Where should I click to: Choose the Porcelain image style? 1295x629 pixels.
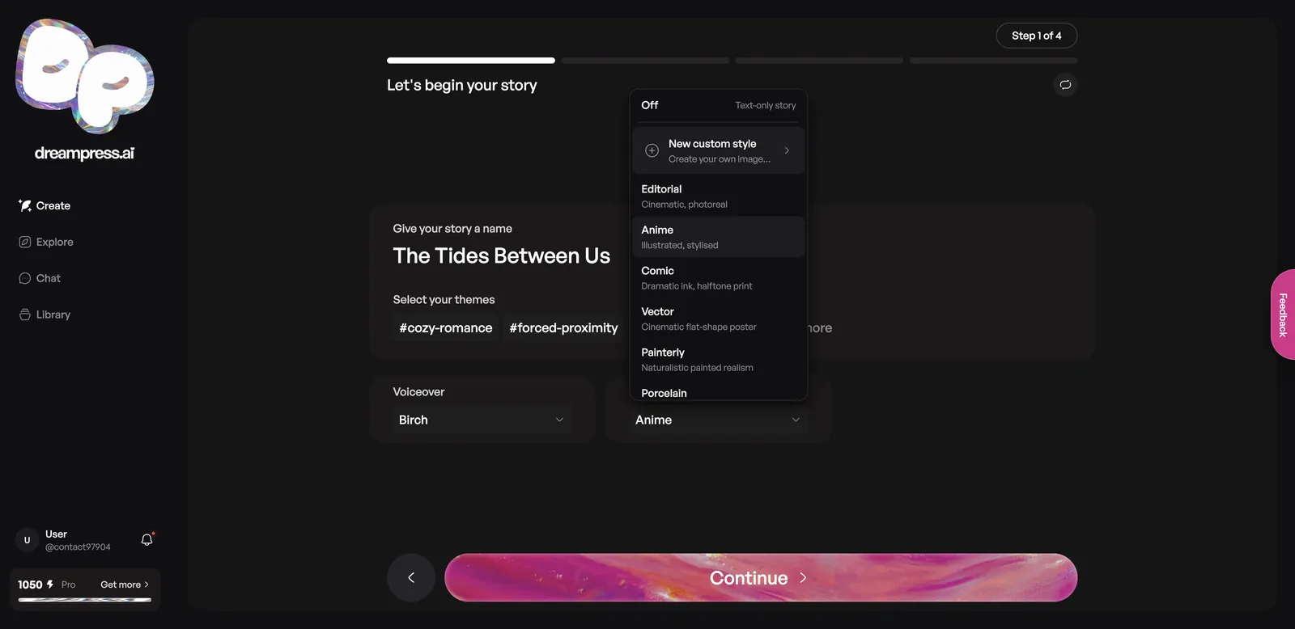pos(719,392)
